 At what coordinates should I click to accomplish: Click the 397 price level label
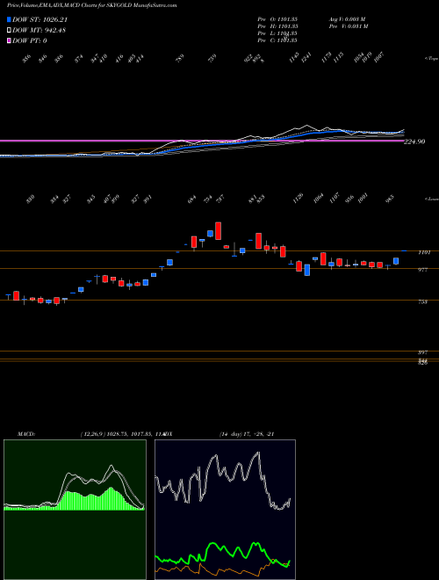tap(422, 352)
